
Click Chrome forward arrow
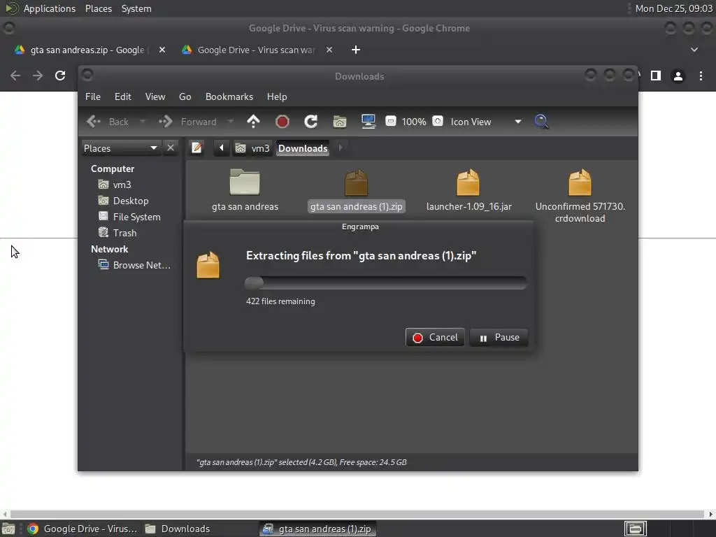tap(38, 76)
